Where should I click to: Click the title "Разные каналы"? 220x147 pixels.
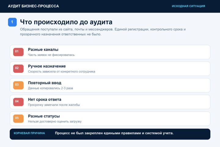point(43,50)
